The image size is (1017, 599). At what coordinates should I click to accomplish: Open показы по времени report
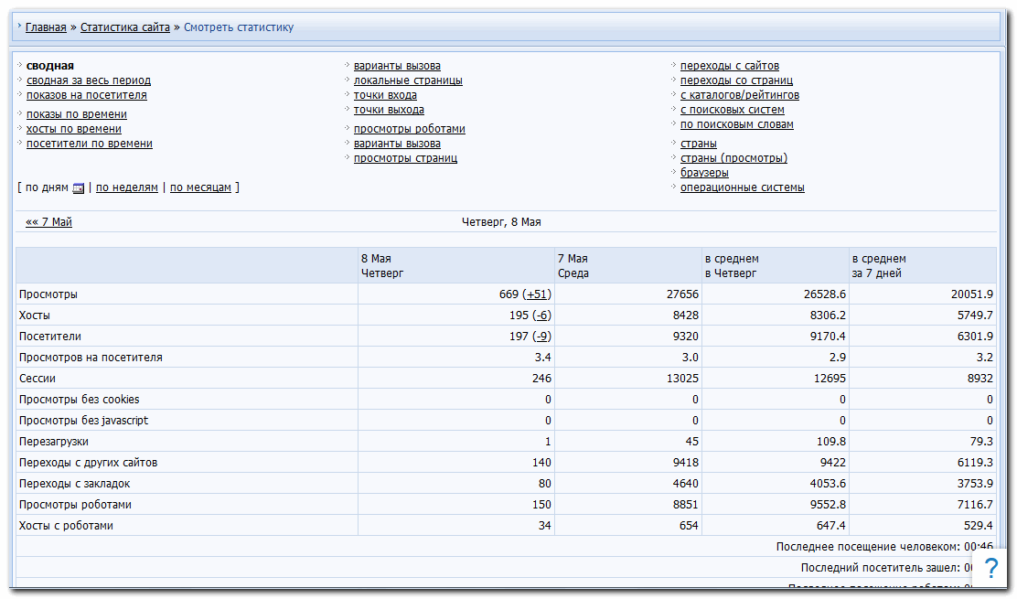tap(77, 114)
